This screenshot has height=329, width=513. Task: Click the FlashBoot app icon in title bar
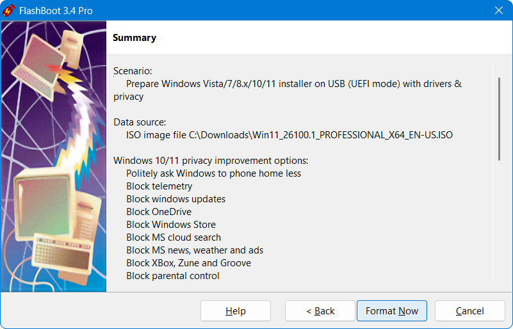[10, 10]
